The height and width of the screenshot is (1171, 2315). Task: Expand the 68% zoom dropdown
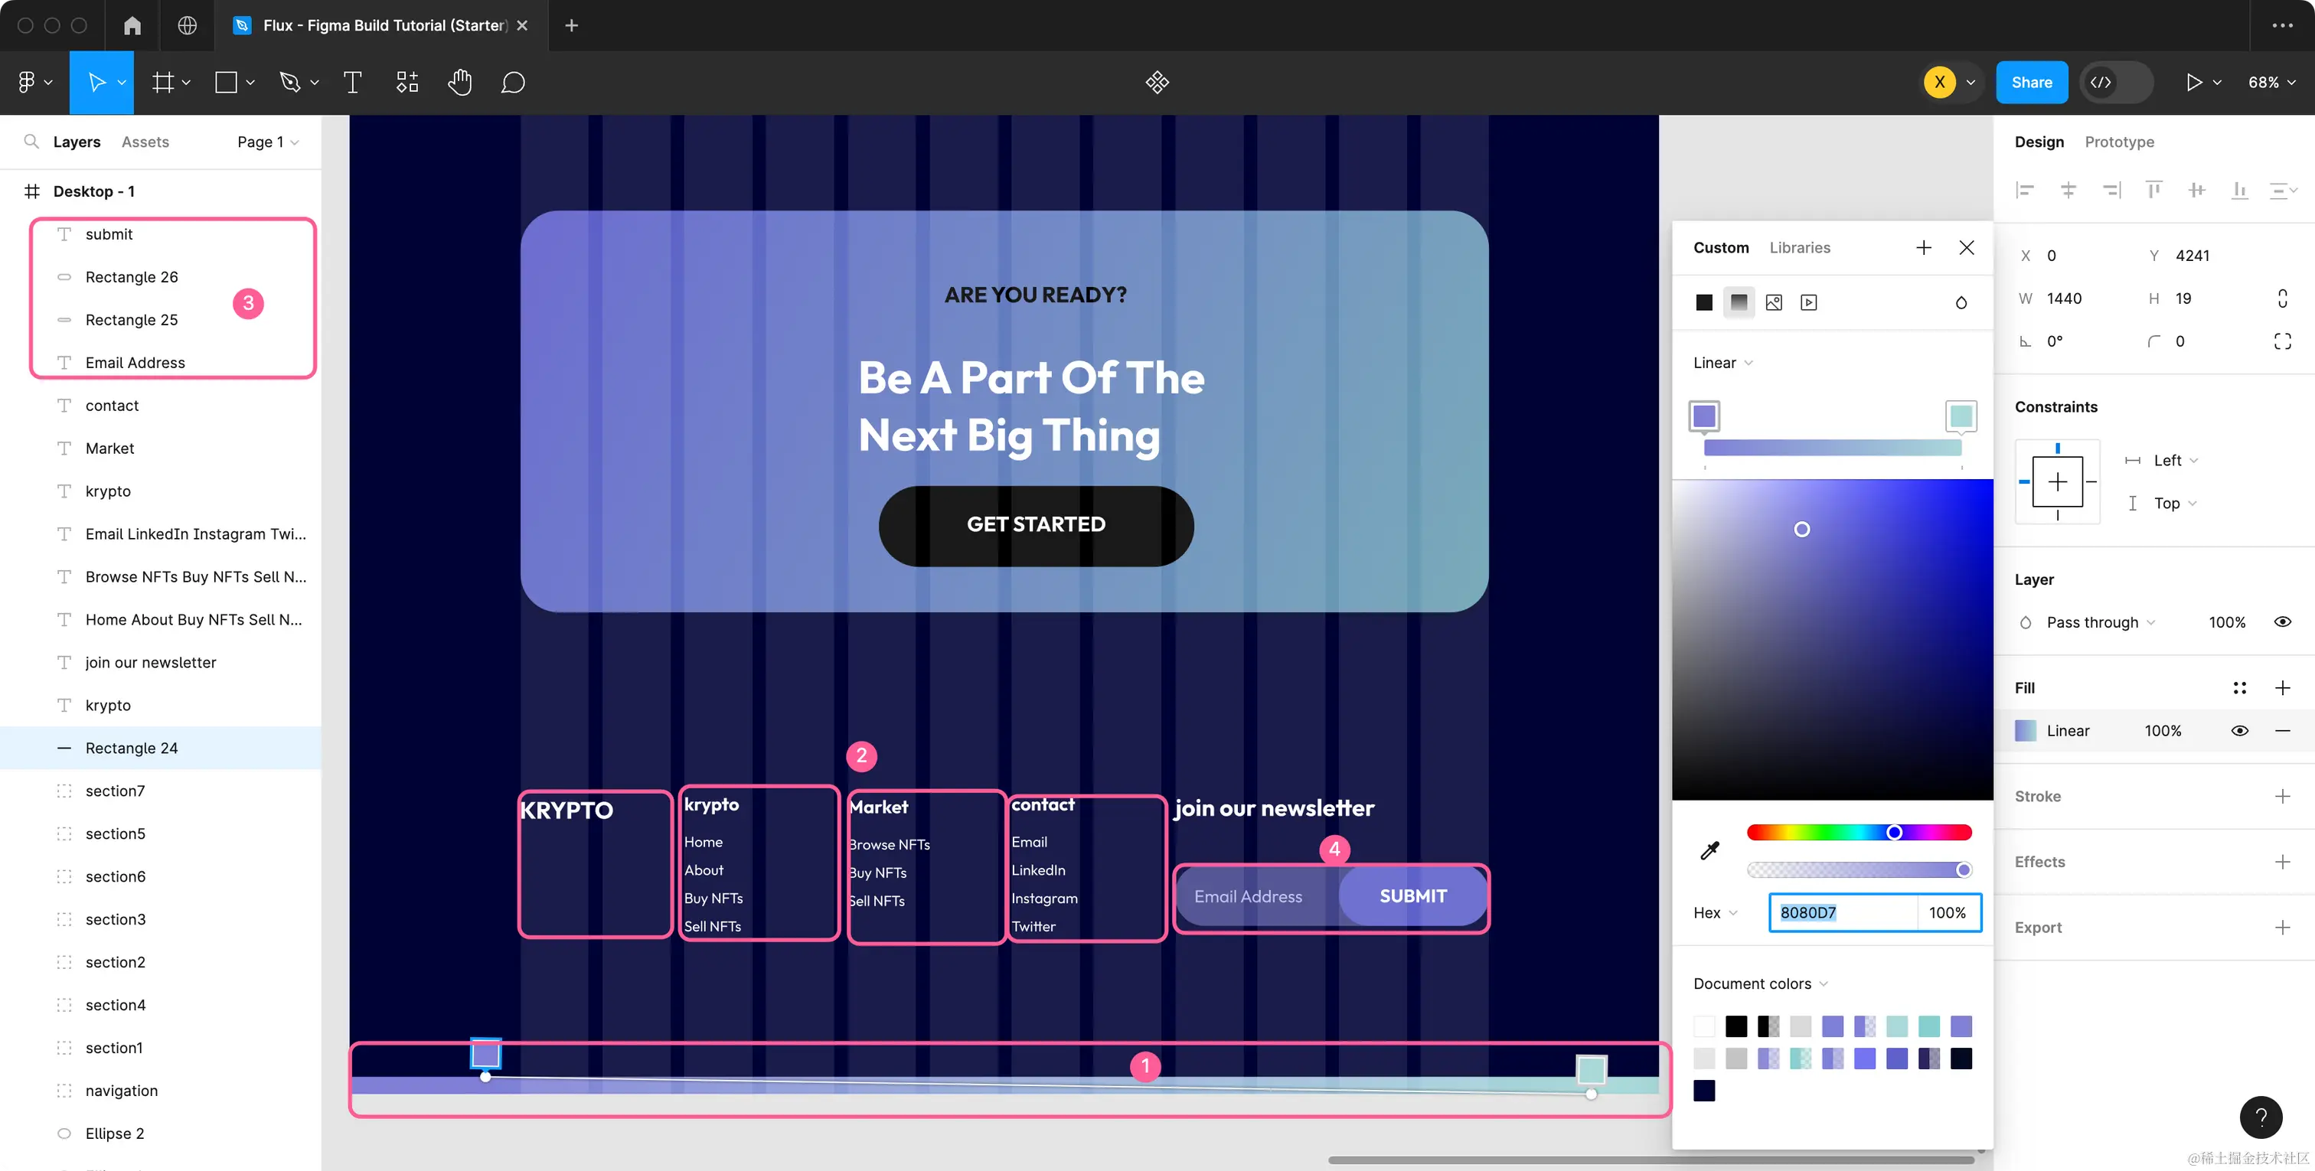pos(2271,83)
